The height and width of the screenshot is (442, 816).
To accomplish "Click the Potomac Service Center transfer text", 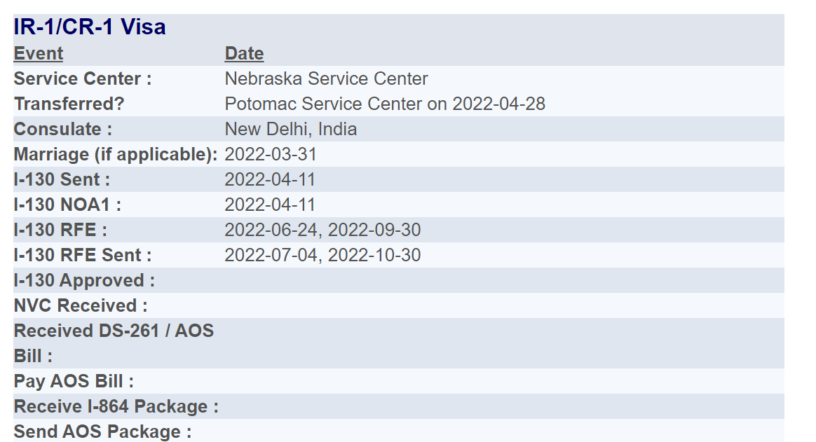I will (385, 104).
